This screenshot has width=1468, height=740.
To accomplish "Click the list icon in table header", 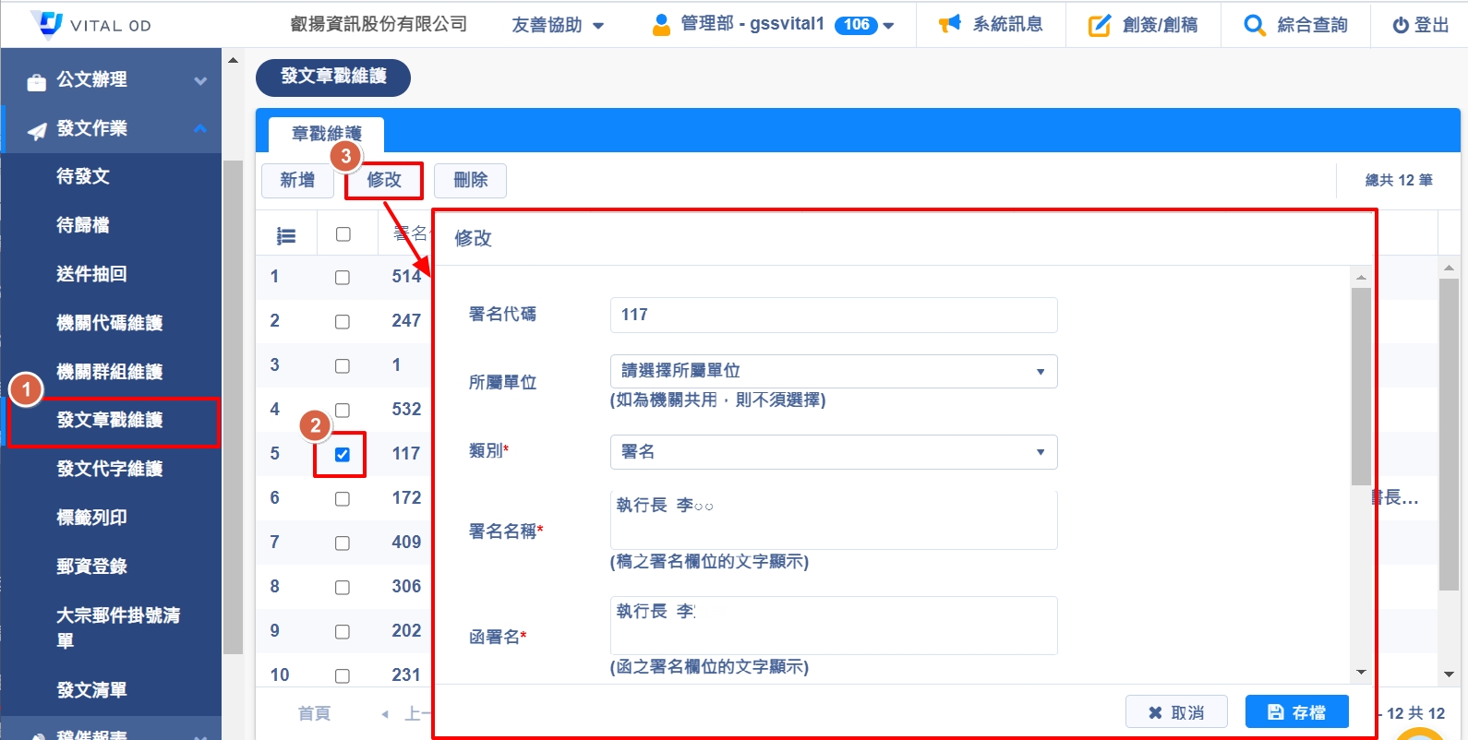I will pos(286,236).
